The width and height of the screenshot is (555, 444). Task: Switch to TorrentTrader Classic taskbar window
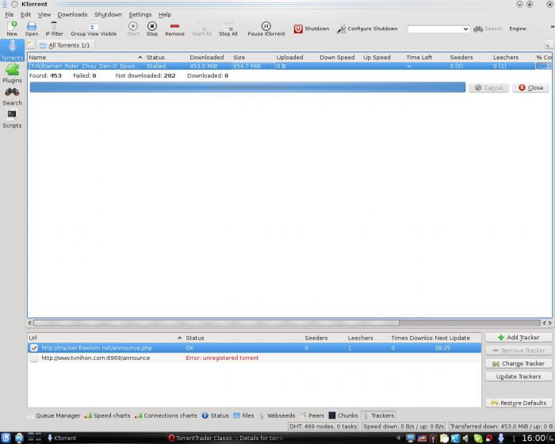click(226, 438)
